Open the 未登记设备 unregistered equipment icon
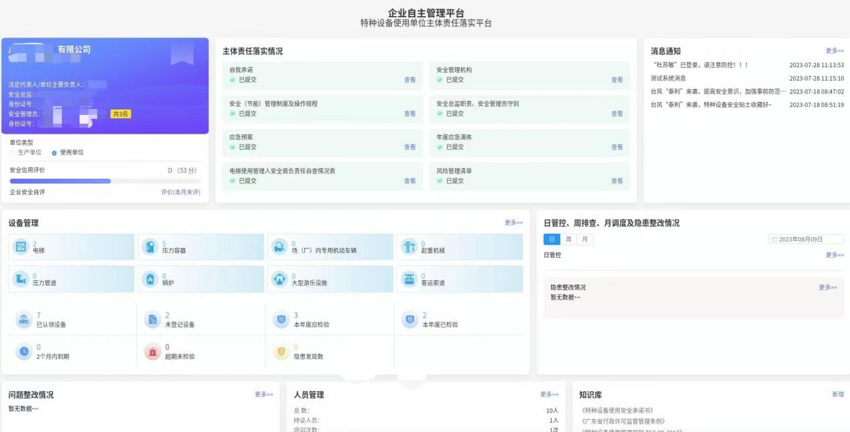This screenshot has width=850, height=432. click(153, 320)
